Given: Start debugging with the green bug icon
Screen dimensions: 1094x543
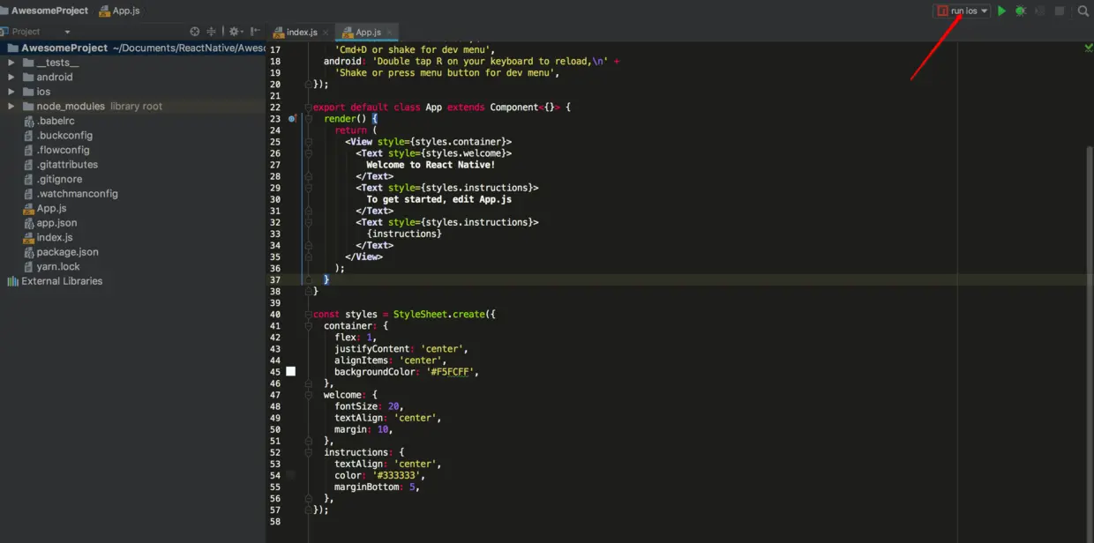Looking at the screenshot, I should coord(1021,11).
